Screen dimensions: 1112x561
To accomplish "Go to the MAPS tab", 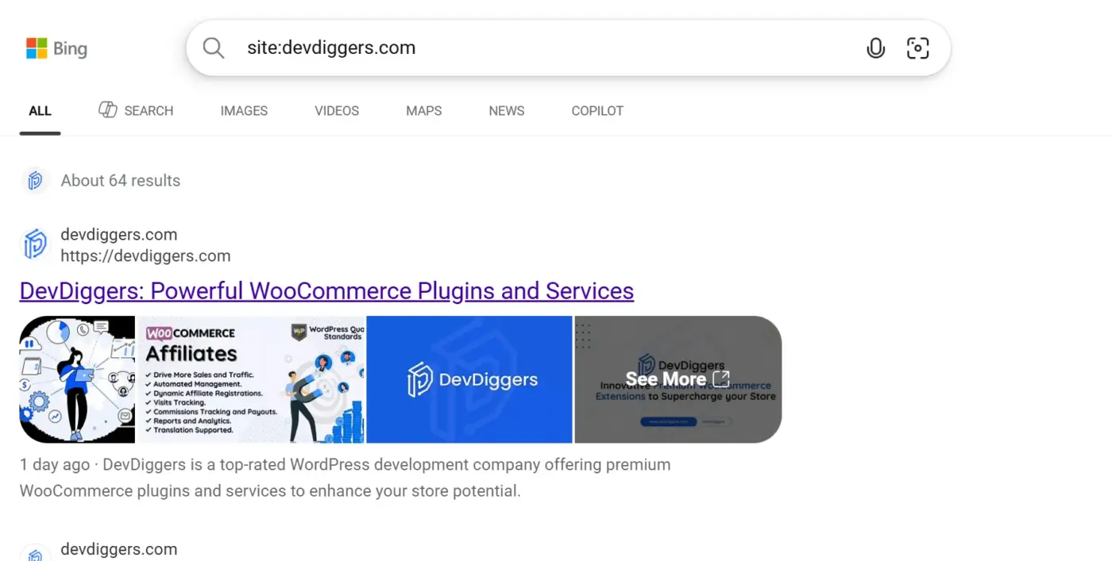I will click(x=423, y=111).
